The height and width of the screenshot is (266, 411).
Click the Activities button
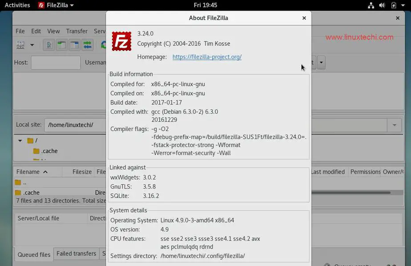[x=17, y=5]
